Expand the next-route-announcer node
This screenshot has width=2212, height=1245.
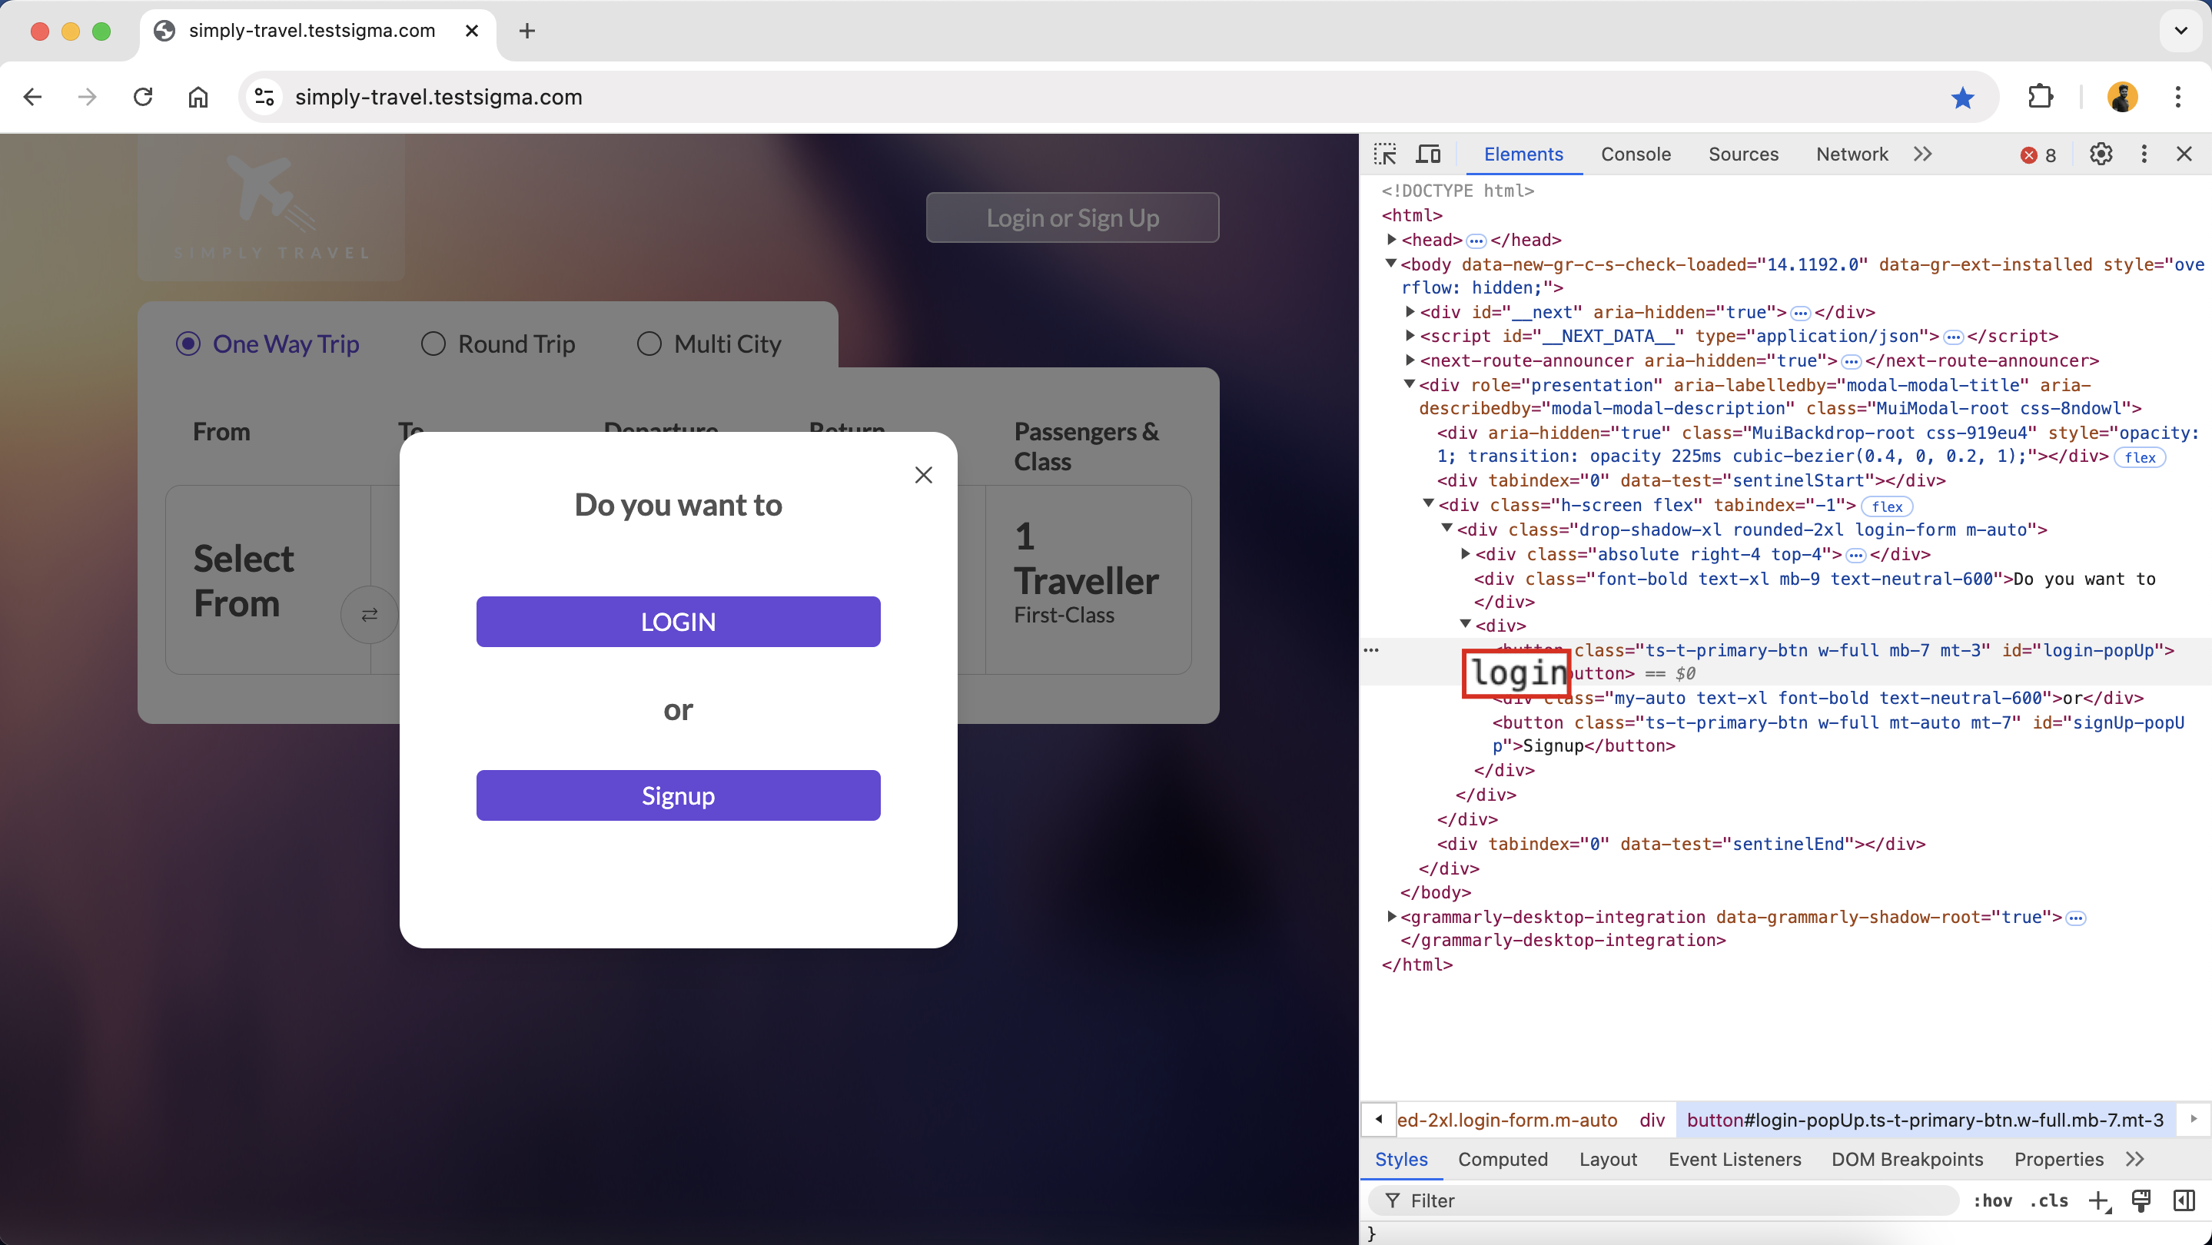(x=1409, y=360)
